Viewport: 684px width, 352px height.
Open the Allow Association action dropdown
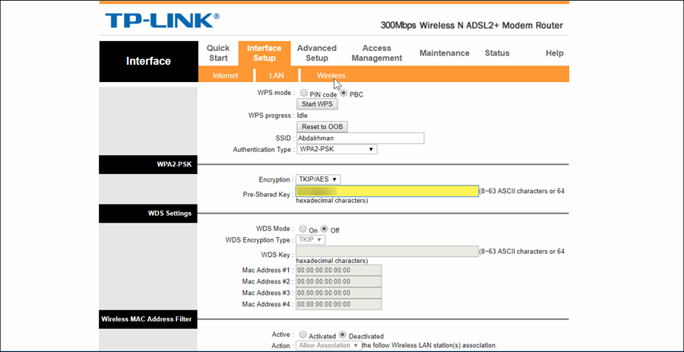point(328,346)
